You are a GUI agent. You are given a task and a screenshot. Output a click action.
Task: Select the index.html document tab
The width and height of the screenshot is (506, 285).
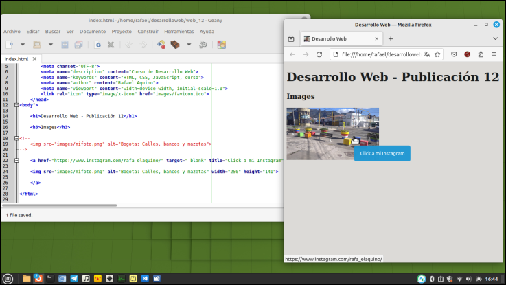[x=16, y=59]
